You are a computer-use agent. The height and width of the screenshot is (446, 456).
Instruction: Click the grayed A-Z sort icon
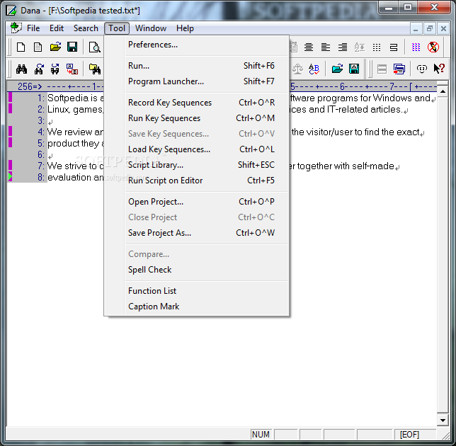click(x=360, y=47)
